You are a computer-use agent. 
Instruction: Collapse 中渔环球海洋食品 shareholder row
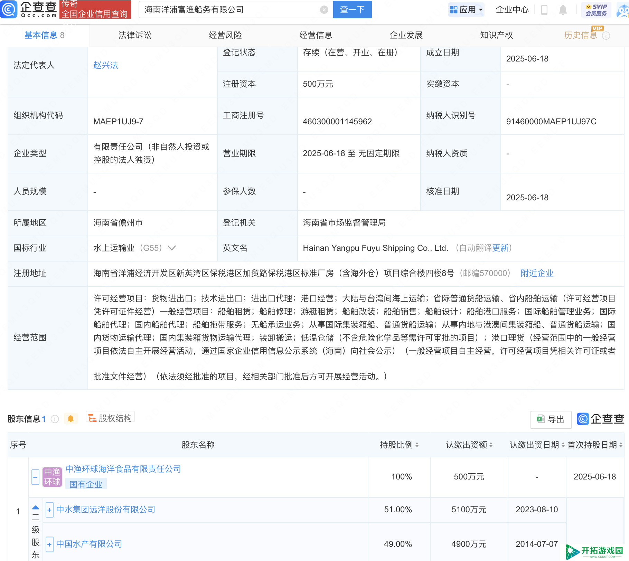(x=35, y=477)
